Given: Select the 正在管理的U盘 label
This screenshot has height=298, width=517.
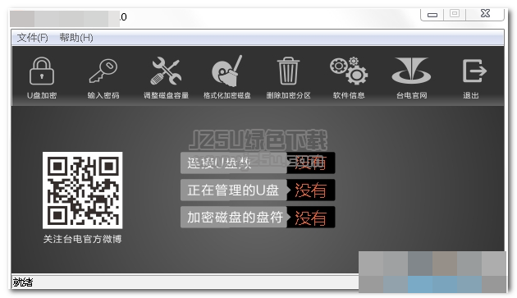Looking at the screenshot, I should [x=233, y=190].
